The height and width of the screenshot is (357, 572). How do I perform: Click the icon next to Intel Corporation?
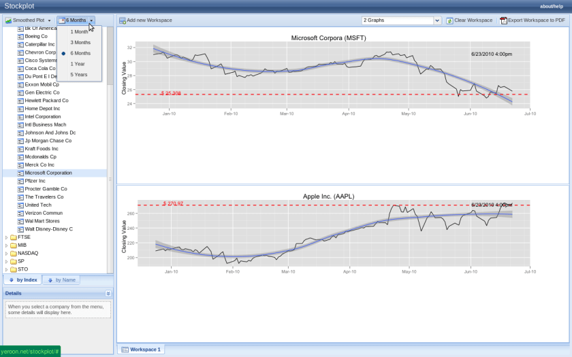click(x=20, y=116)
